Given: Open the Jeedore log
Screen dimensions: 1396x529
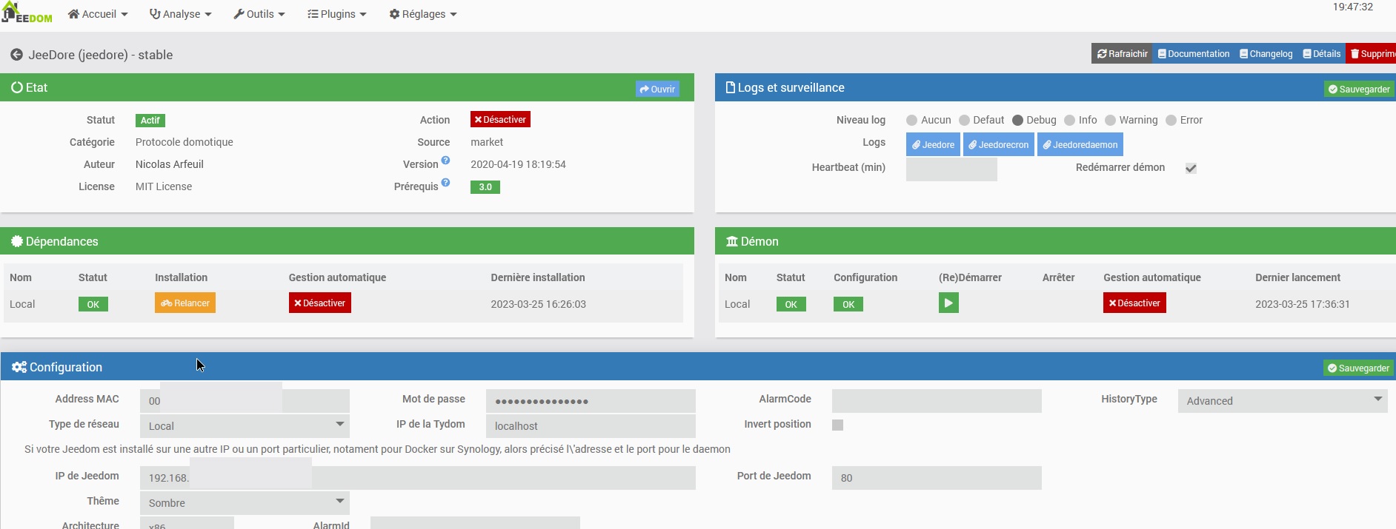Looking at the screenshot, I should point(933,145).
